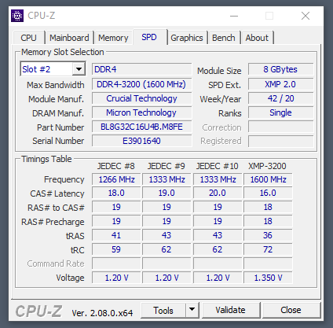
Task: Click the XMP 2.0 SPD Ext. value
Action: (x=280, y=84)
